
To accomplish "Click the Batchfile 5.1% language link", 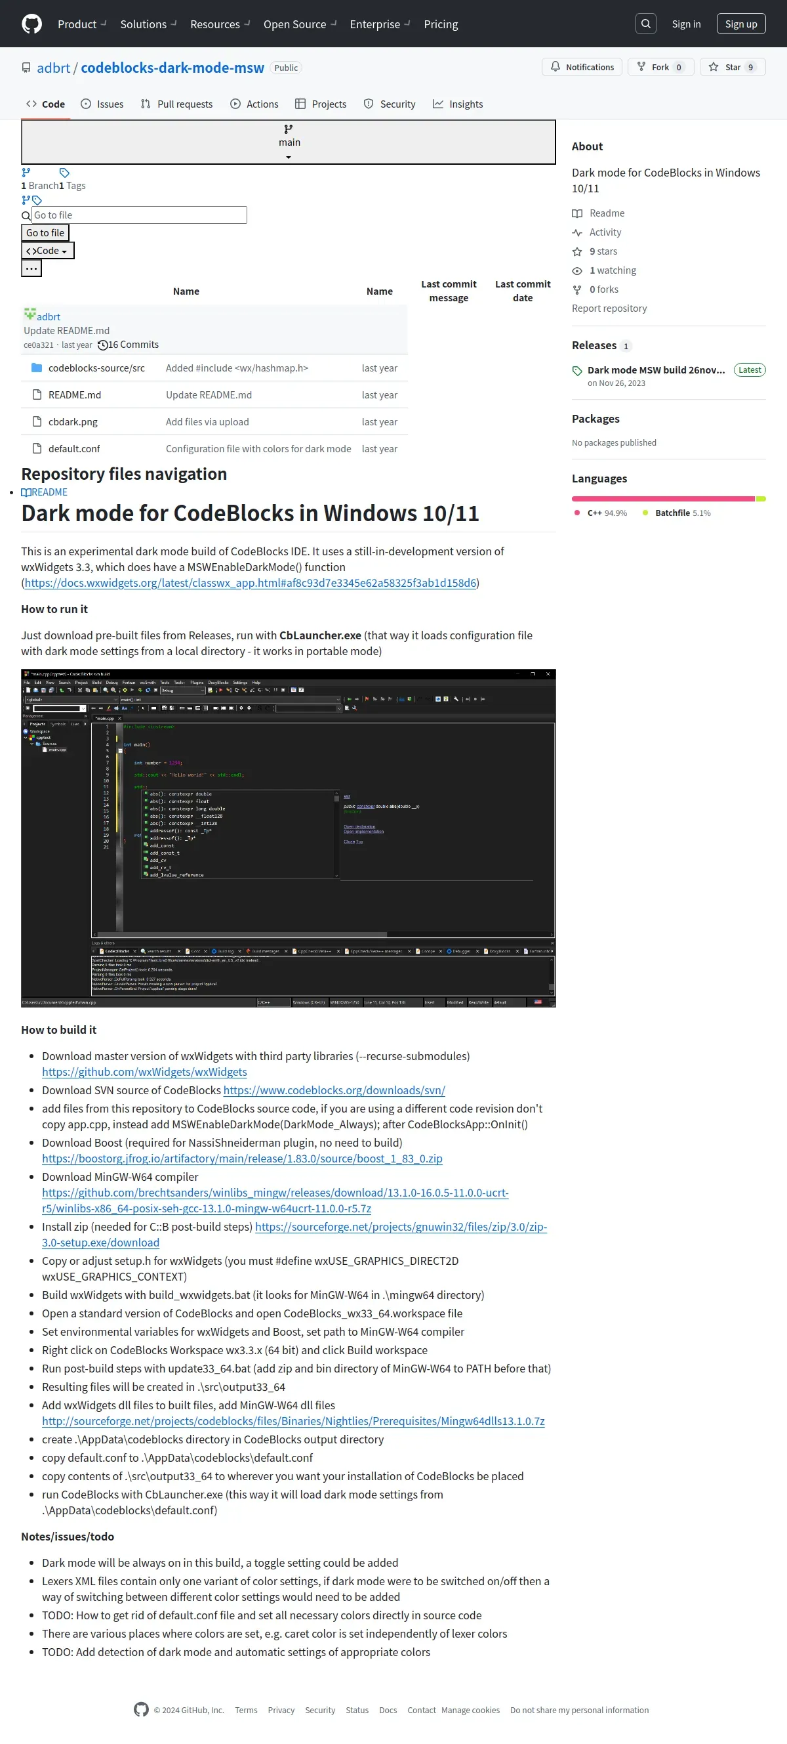I will click(677, 513).
